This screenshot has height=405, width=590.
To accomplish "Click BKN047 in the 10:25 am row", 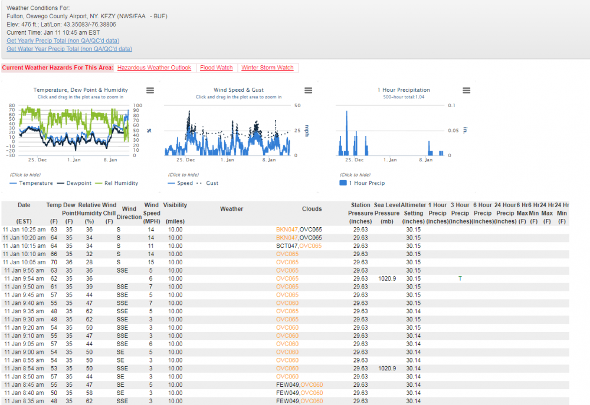I will pyautogui.click(x=287, y=230).
